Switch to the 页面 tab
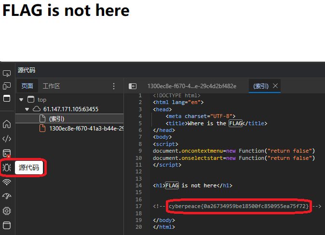The height and width of the screenshot is (235, 325). [27, 86]
